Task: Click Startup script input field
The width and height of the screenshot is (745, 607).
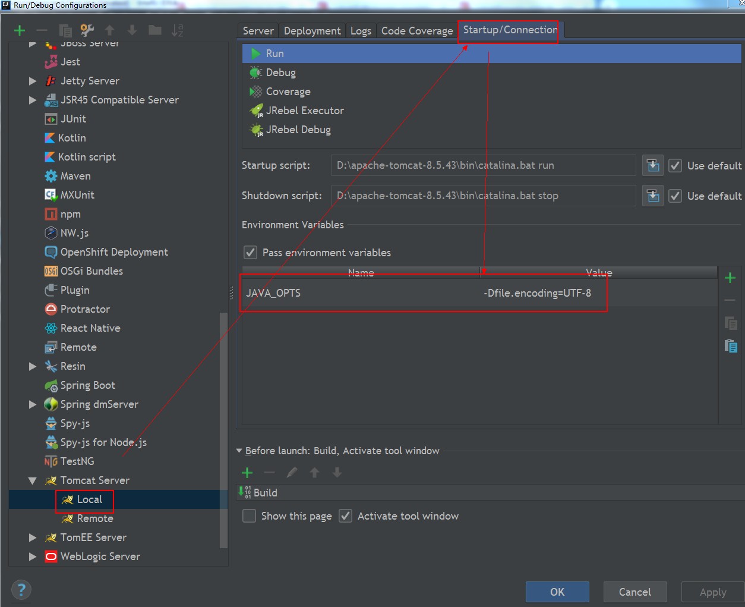Action: (x=484, y=165)
